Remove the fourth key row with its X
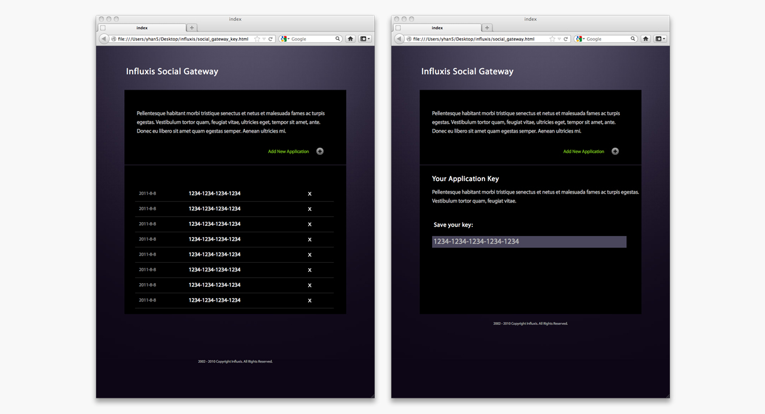The height and width of the screenshot is (414, 765). click(310, 240)
